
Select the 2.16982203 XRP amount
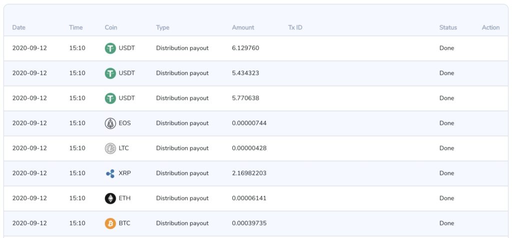tap(249, 173)
